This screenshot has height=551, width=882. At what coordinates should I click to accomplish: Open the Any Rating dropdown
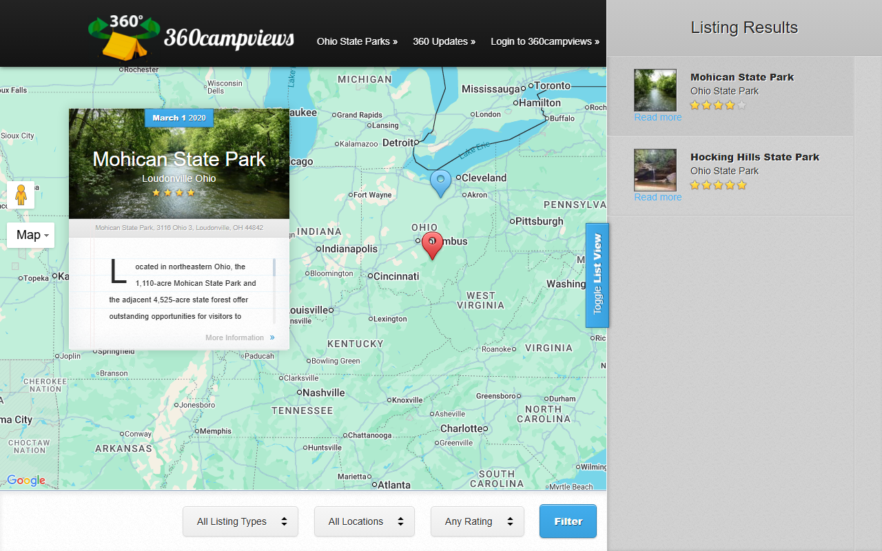(478, 521)
